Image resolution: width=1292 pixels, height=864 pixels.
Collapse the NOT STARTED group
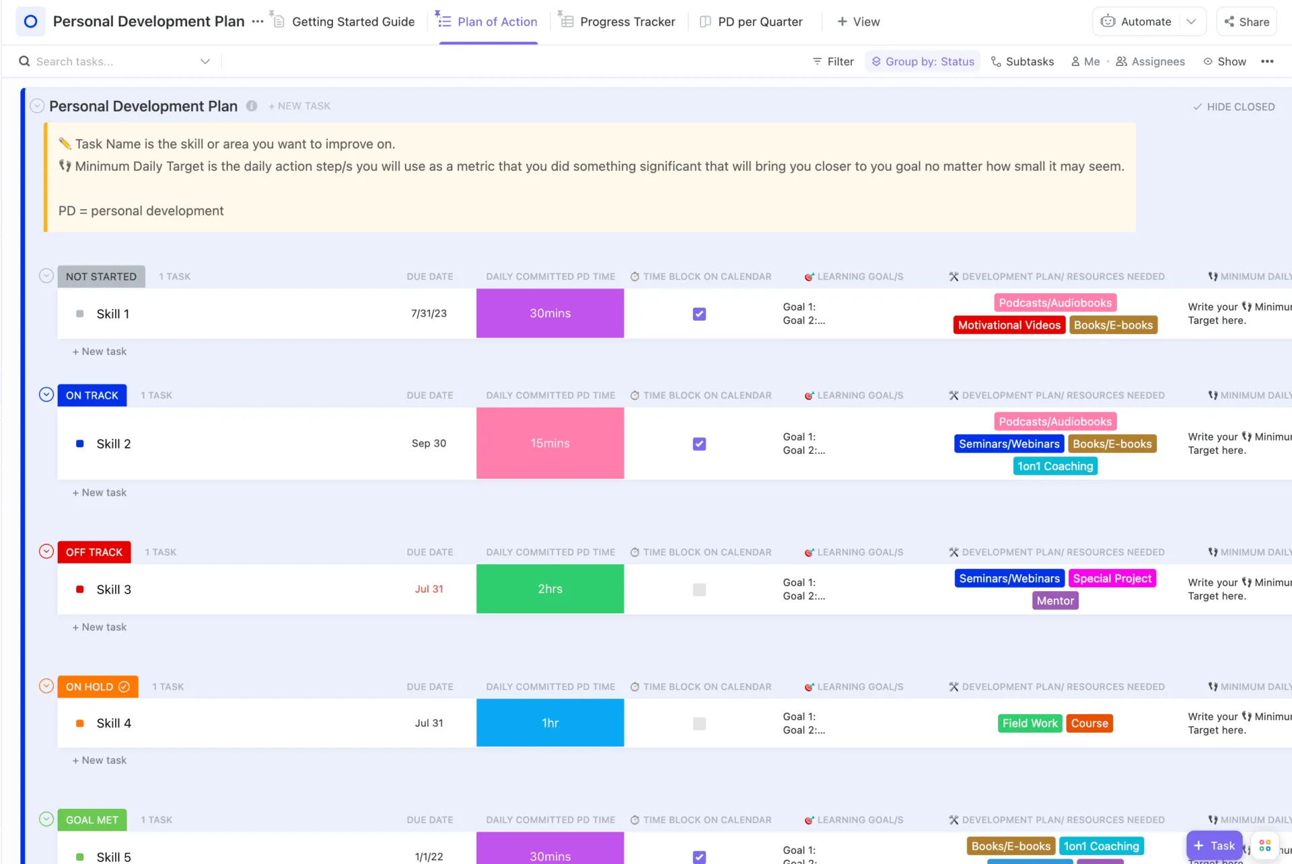(46, 276)
